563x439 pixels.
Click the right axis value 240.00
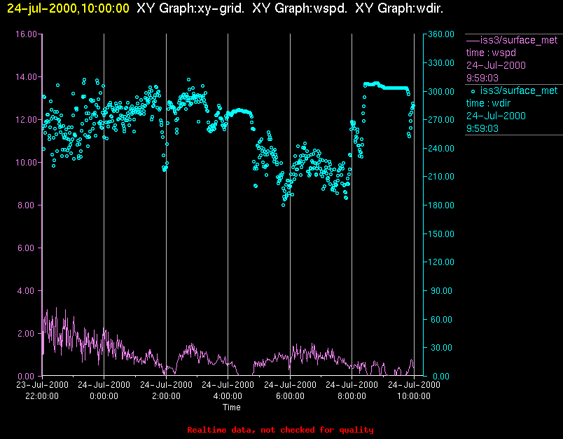click(x=441, y=148)
